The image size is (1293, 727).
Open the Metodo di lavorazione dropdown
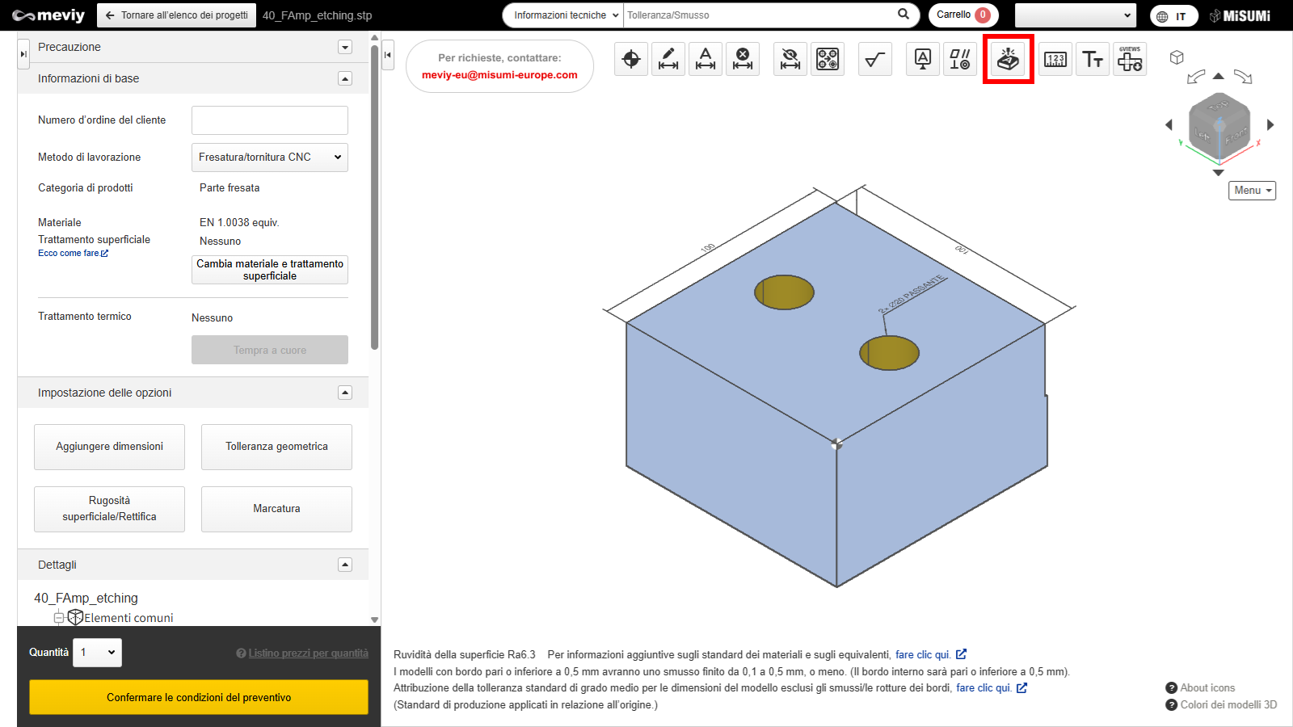pos(269,158)
